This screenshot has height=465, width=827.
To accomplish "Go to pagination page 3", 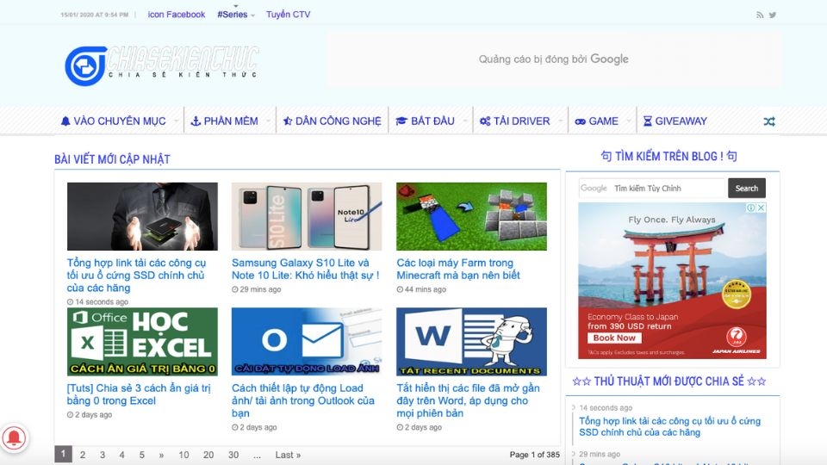I will 103,455.
